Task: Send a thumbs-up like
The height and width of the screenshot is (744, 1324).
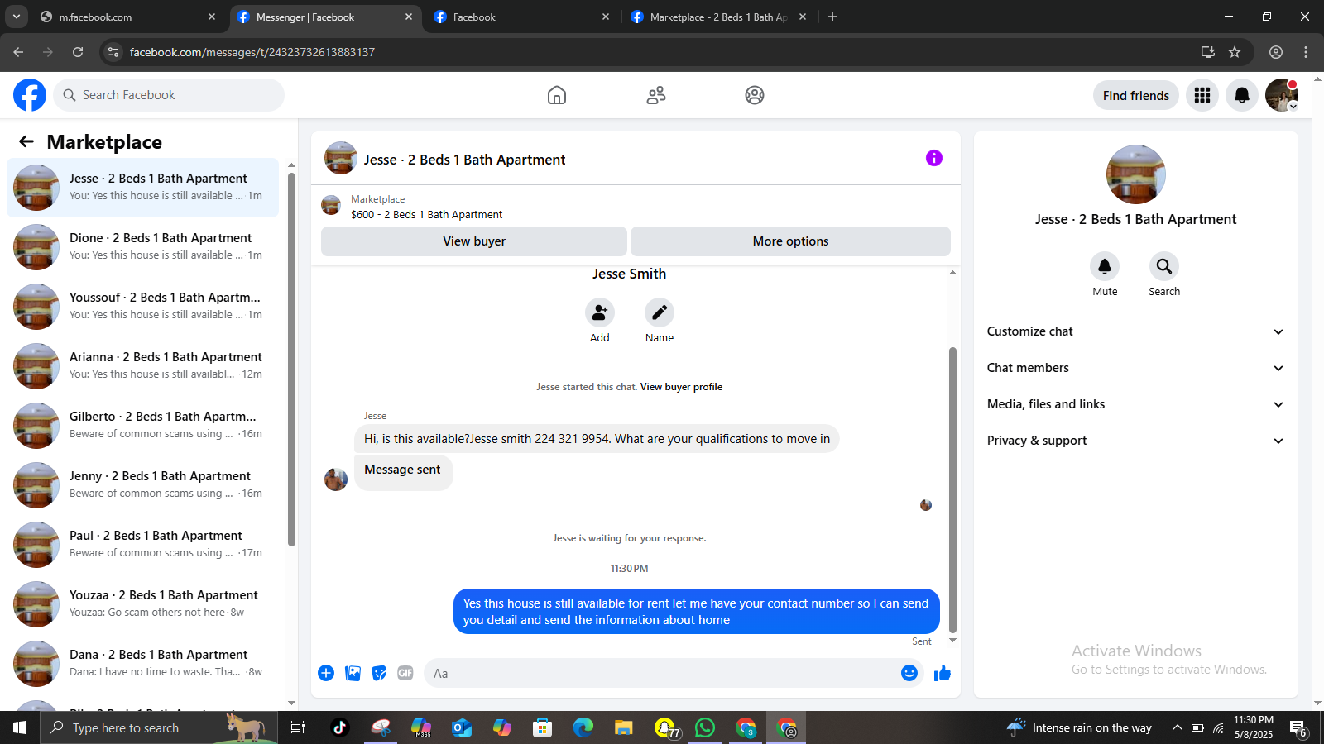Action: click(943, 673)
